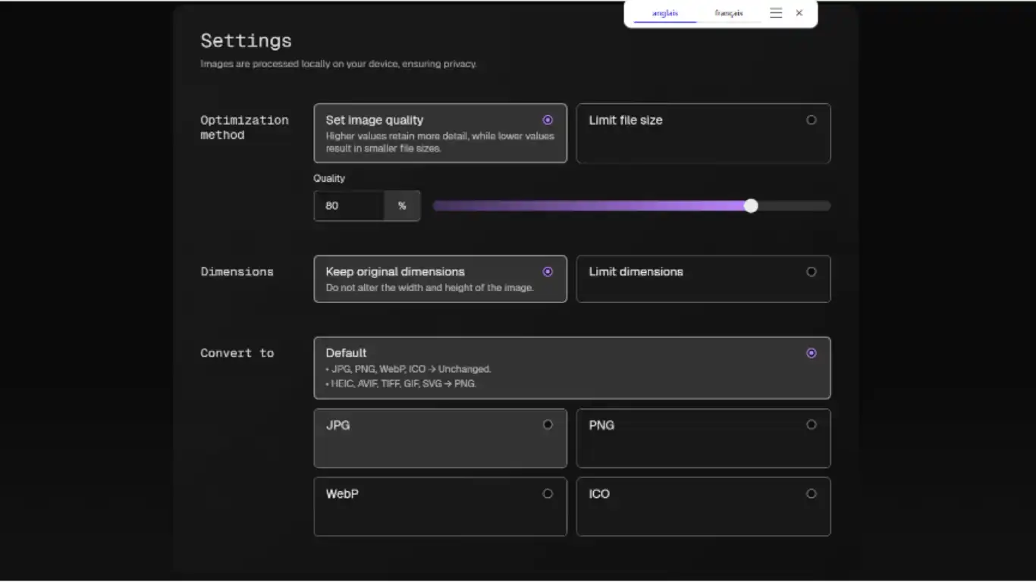Open the hamburger menu in translation popup
This screenshot has height=582, width=1036.
click(775, 13)
